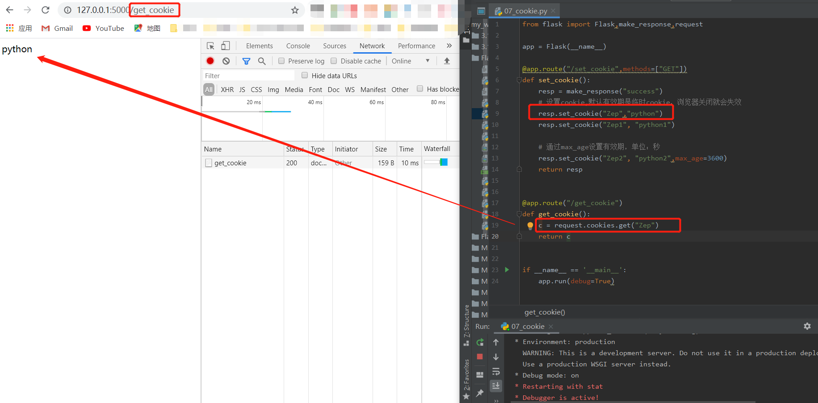Filter requests by CSS
This screenshot has height=403, width=818.
point(256,89)
